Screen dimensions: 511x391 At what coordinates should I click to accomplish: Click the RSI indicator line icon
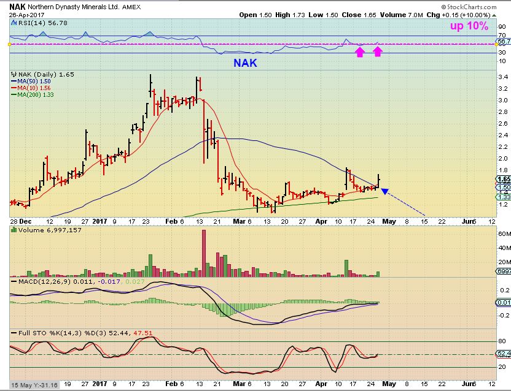pos(14,23)
